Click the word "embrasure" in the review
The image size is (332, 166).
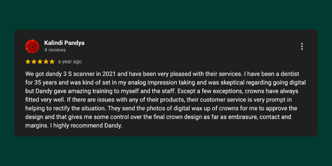click(232, 117)
